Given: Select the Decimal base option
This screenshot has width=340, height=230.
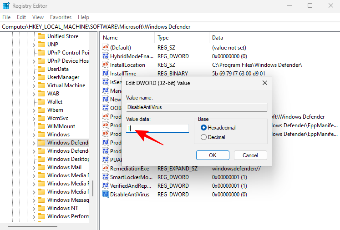Looking at the screenshot, I should (204, 137).
